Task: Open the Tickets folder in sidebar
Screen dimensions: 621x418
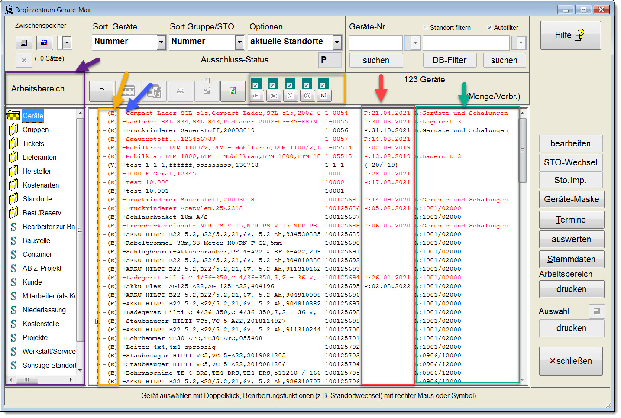Action: (x=33, y=143)
